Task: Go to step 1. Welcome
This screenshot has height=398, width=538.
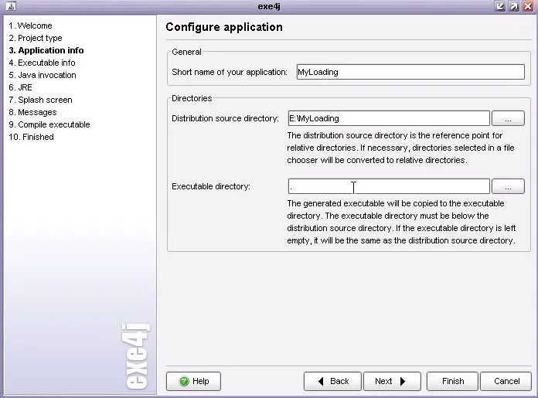Action: click(31, 26)
